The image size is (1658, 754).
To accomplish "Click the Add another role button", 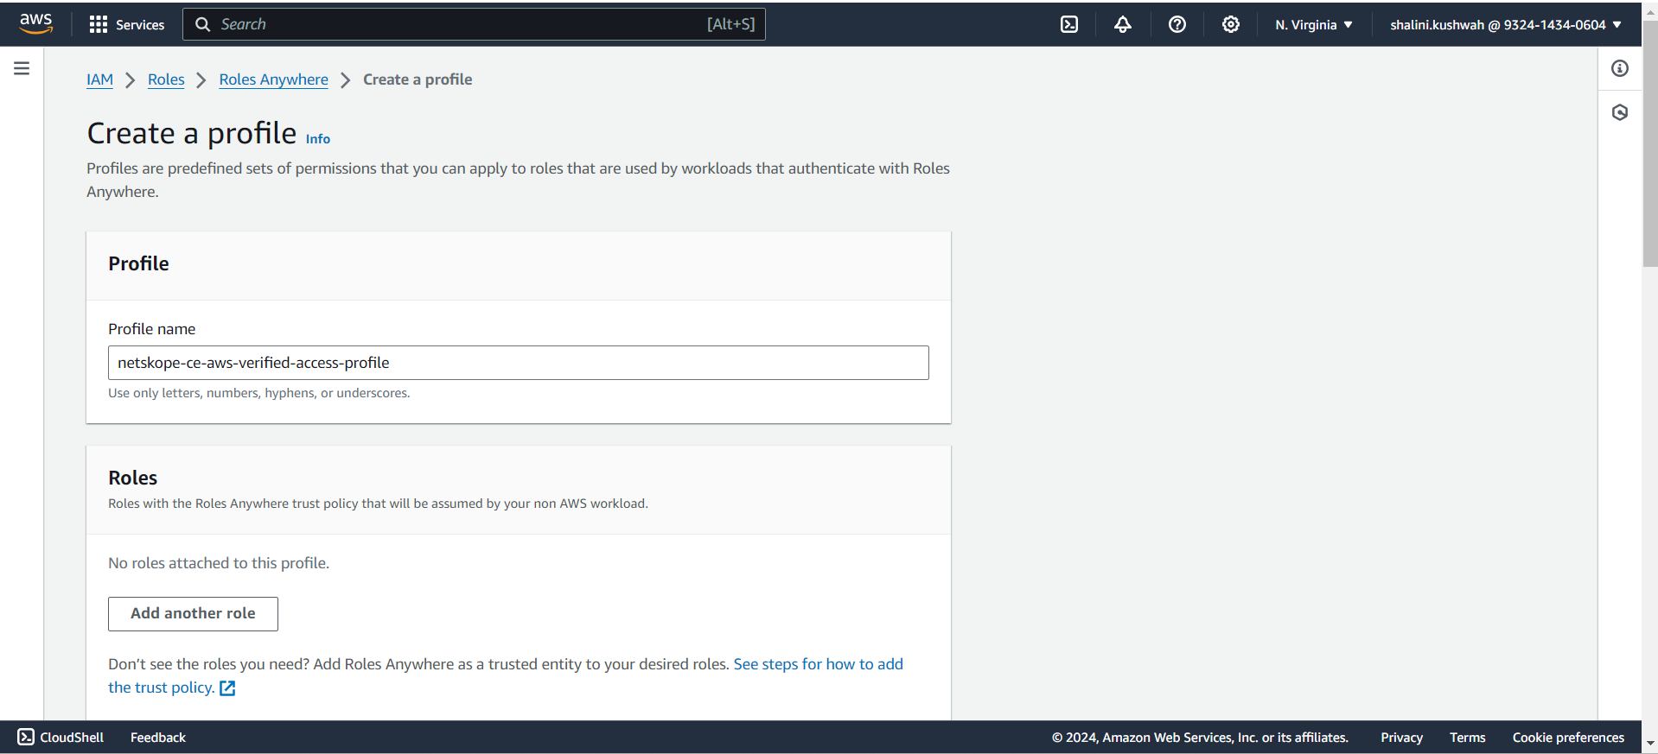I will coord(193,614).
